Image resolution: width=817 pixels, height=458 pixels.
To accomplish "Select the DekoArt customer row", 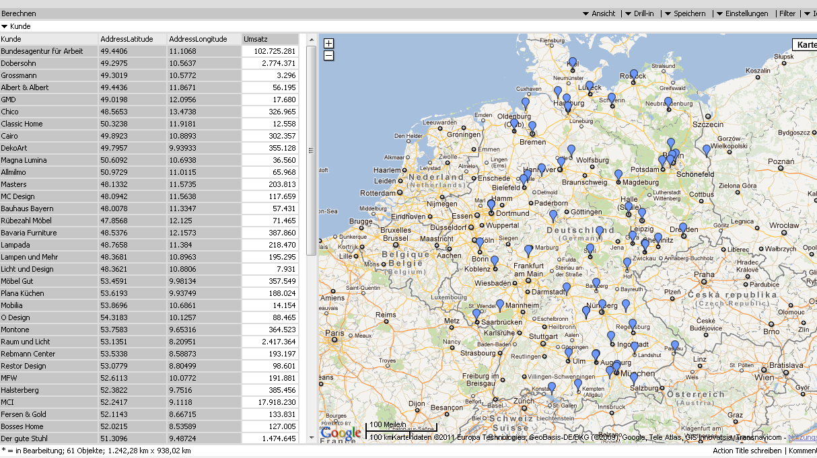I will 149,148.
